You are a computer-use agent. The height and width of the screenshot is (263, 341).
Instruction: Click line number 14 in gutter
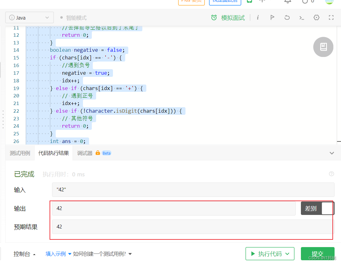(16, 50)
